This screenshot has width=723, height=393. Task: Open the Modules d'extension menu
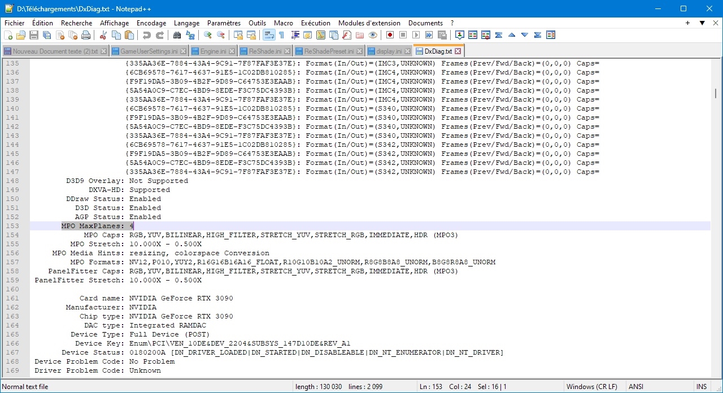coord(369,23)
